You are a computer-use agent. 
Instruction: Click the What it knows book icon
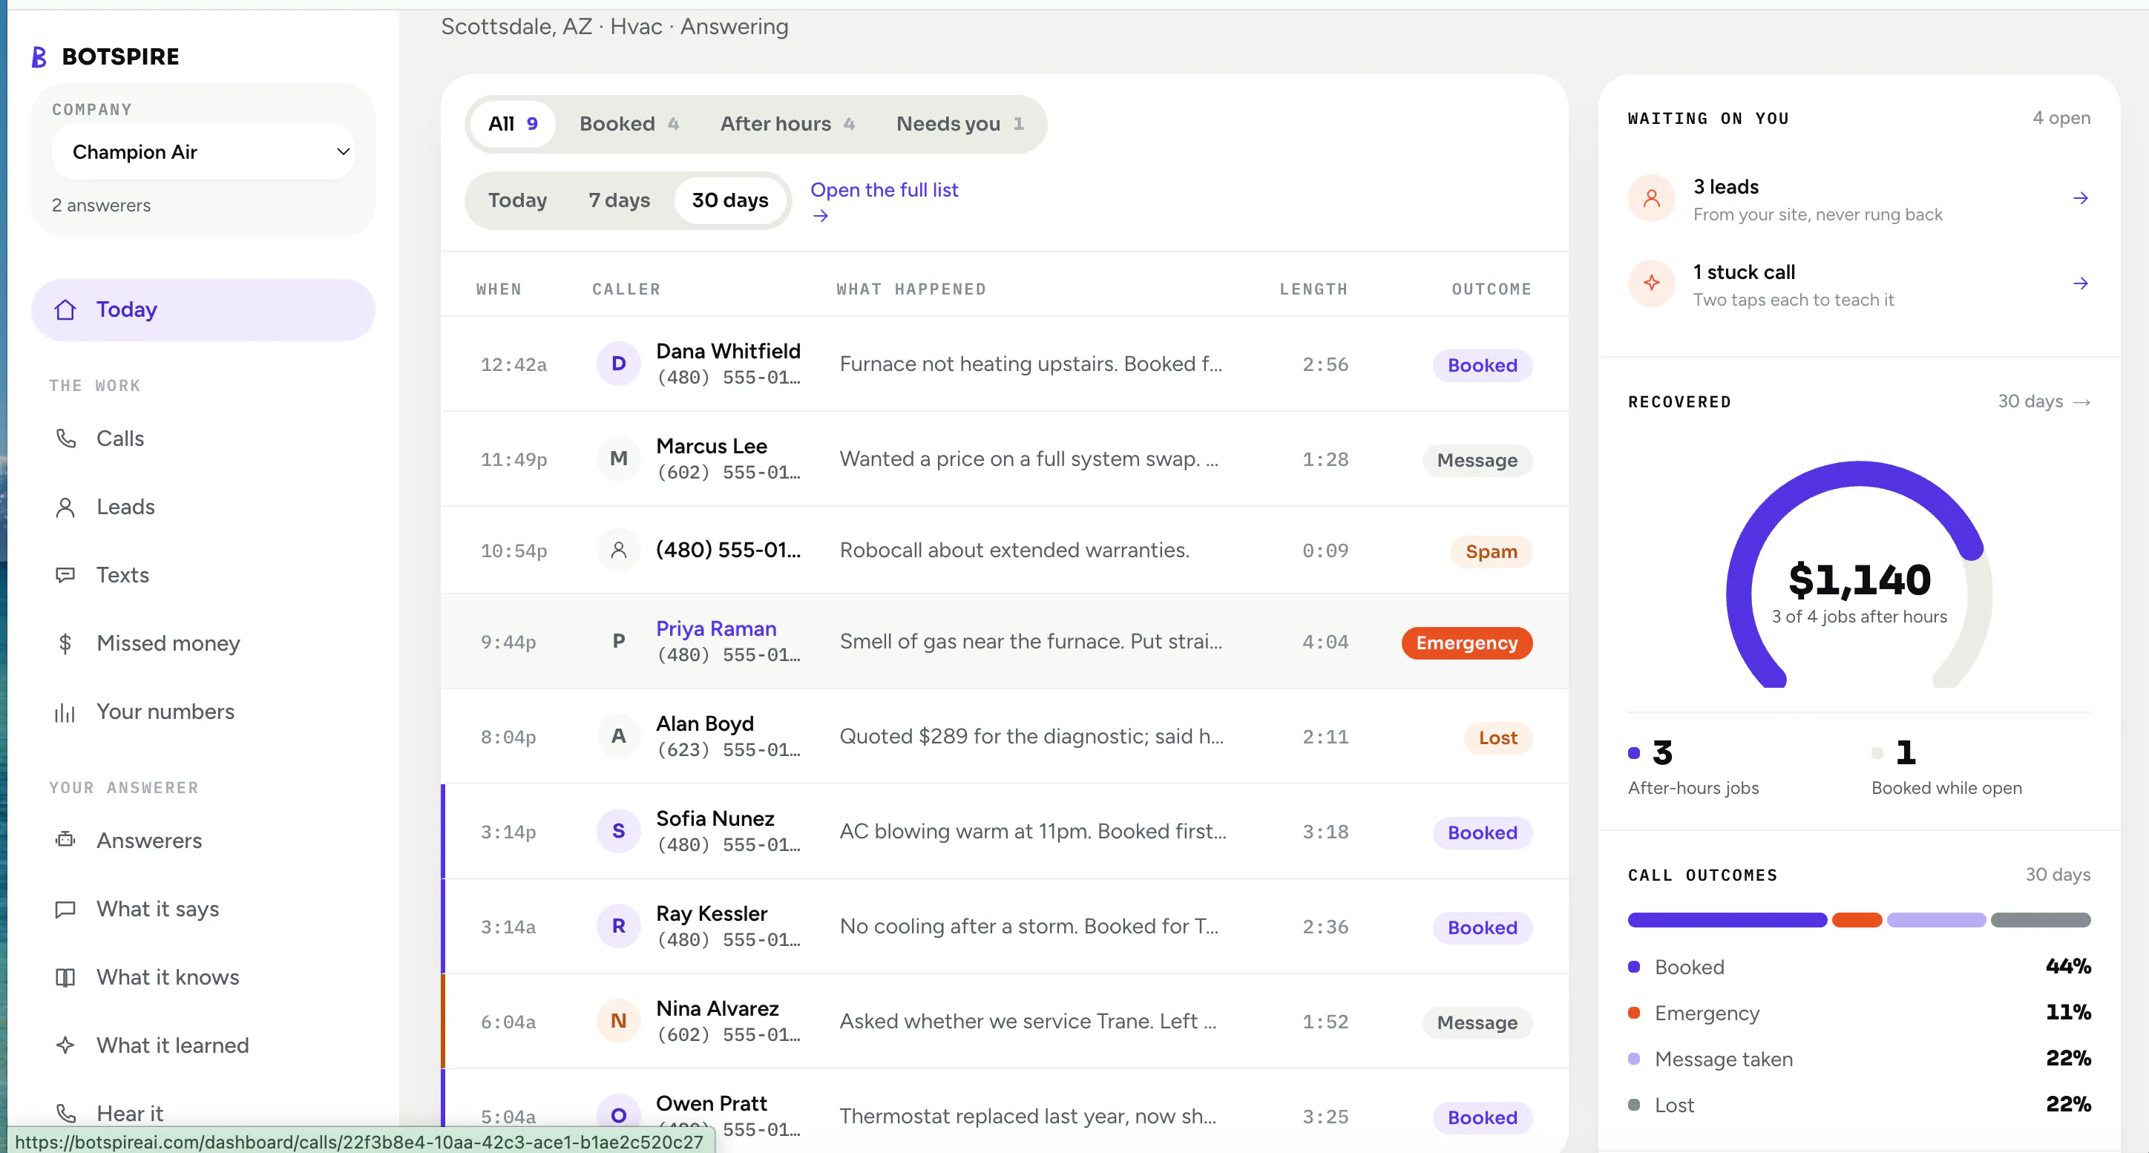point(65,977)
